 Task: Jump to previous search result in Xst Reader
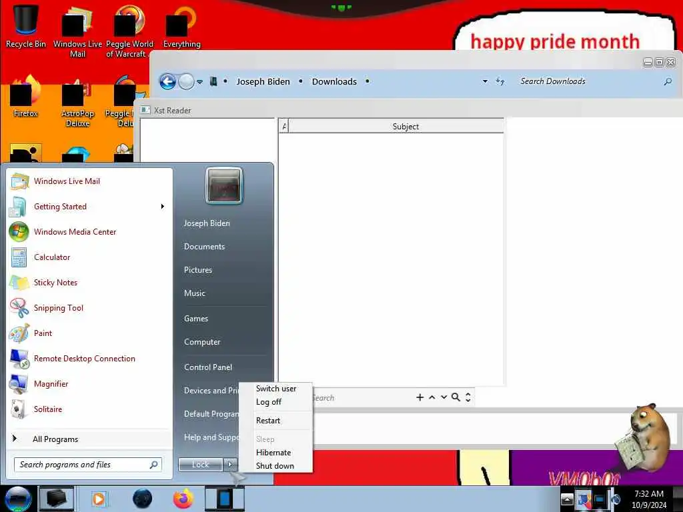(432, 397)
